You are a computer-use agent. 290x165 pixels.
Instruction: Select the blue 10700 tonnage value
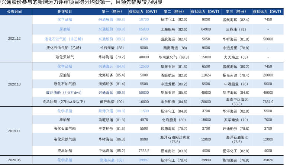[144, 20]
